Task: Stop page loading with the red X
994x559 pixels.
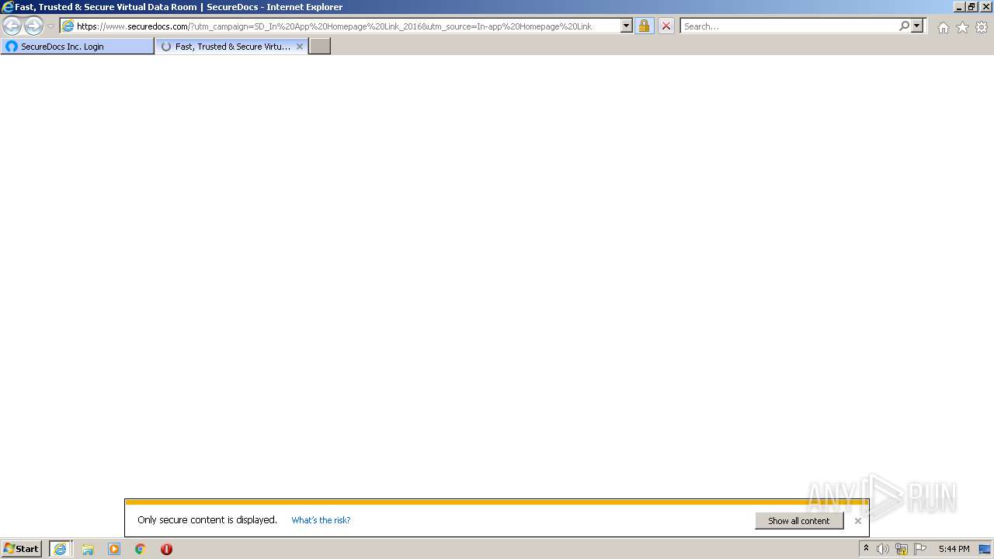Action: click(x=666, y=26)
